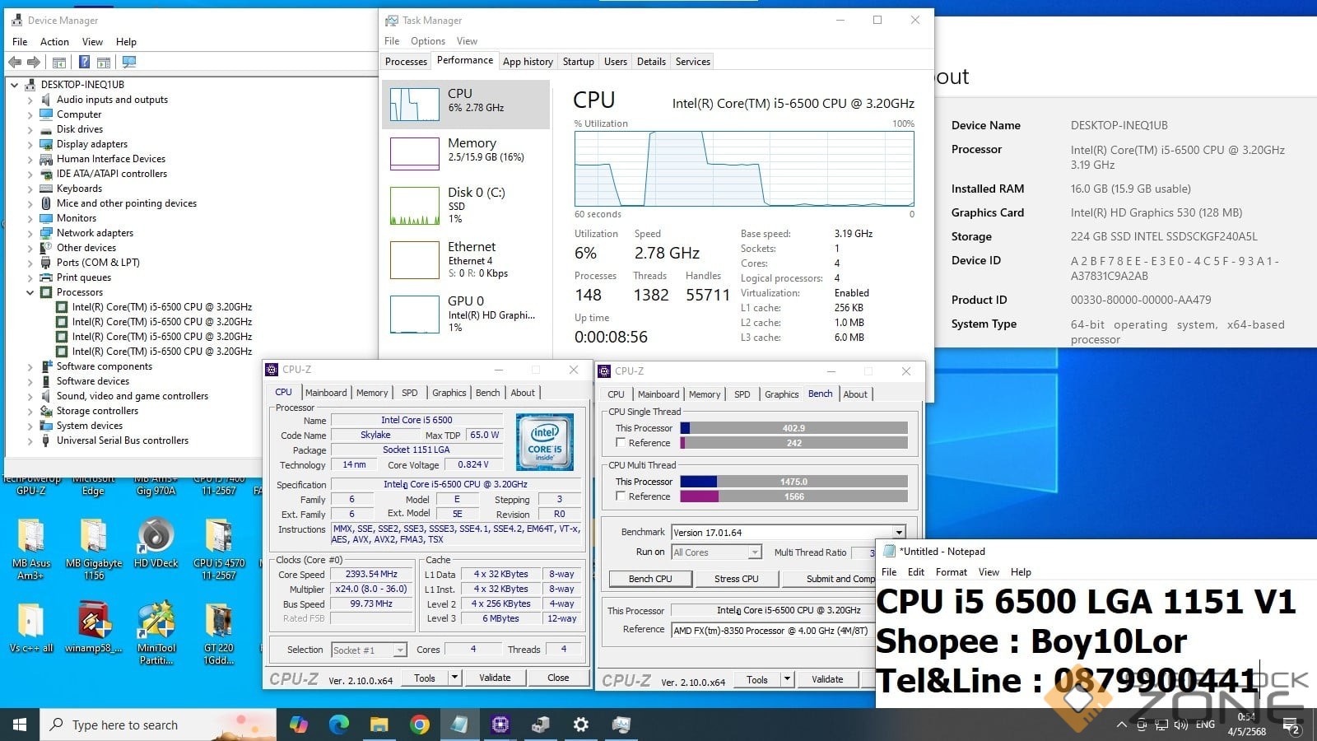
Task: Click the scan for hardware changes monitor icon
Action: [129, 62]
